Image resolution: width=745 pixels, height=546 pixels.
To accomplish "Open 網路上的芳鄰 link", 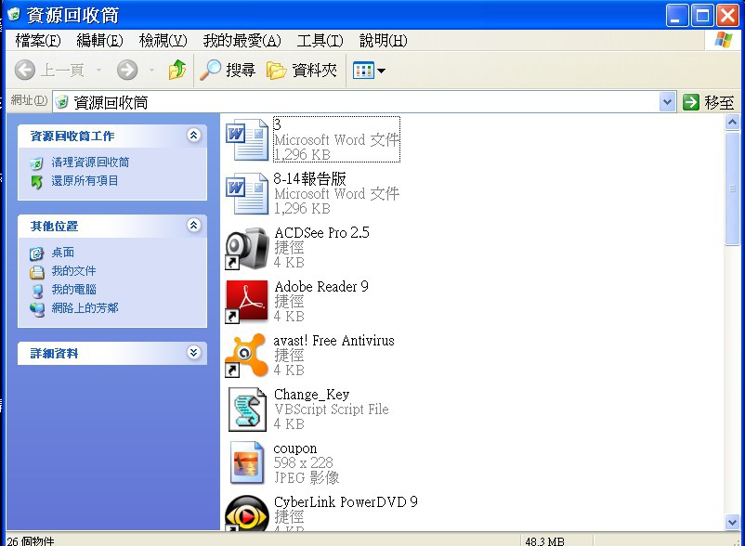I will pos(85,308).
